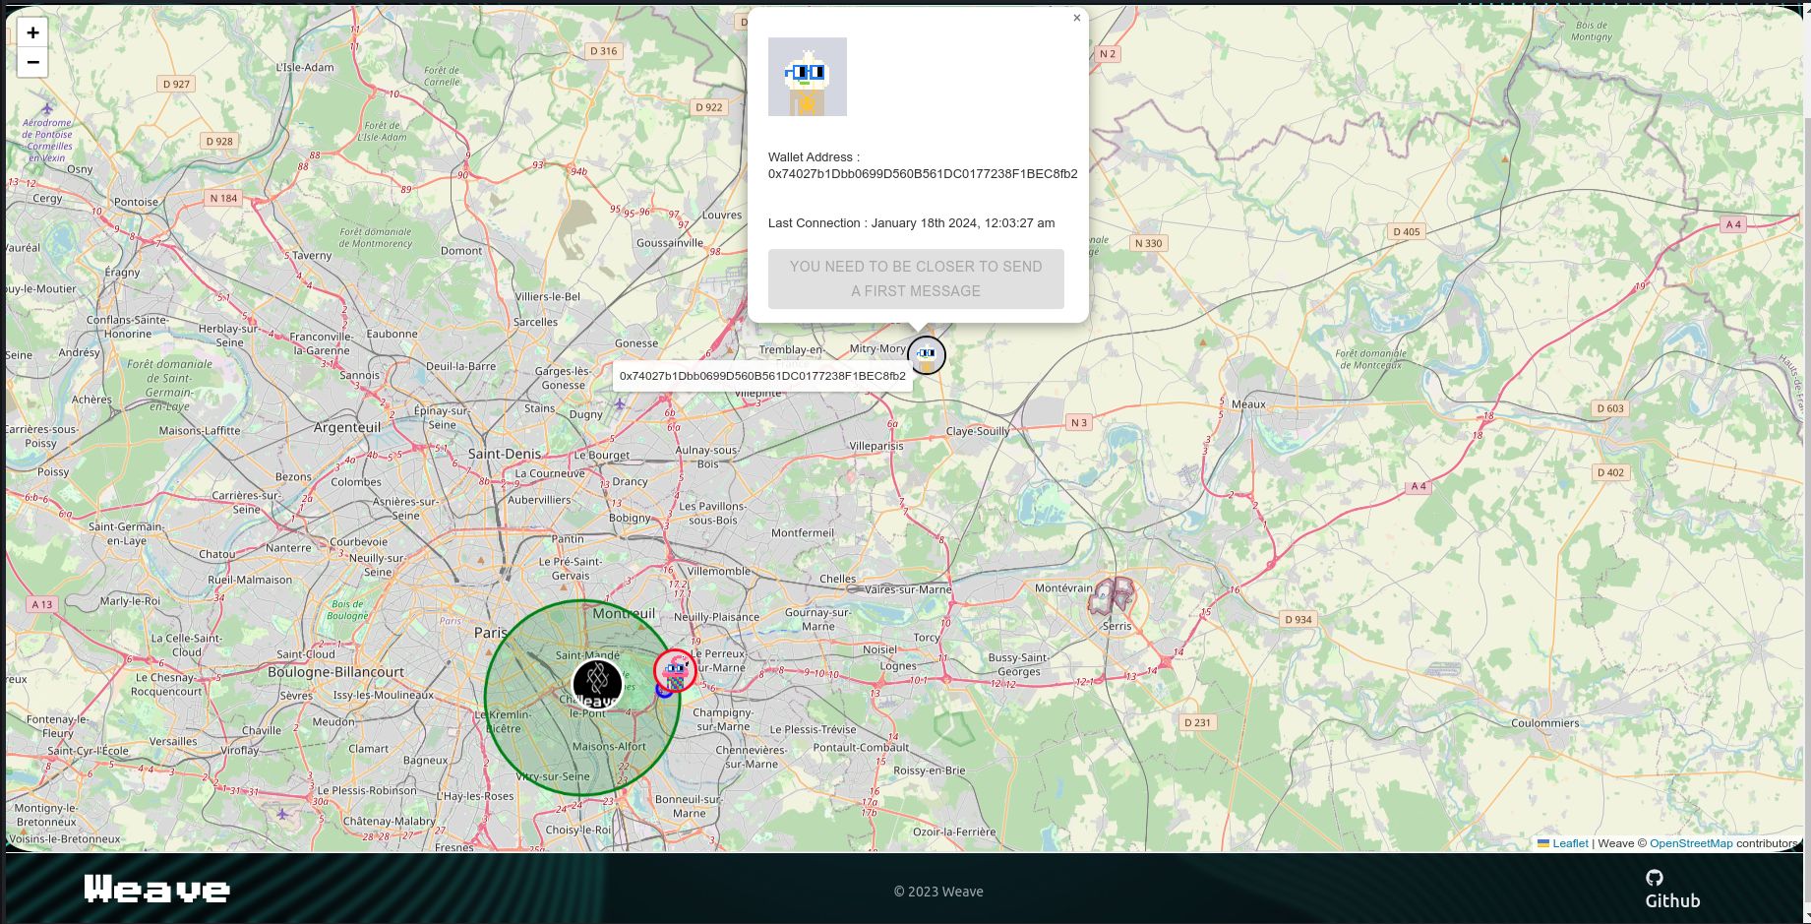Click the Weave logo in the footer
The image size is (1811, 924).
coord(157,889)
